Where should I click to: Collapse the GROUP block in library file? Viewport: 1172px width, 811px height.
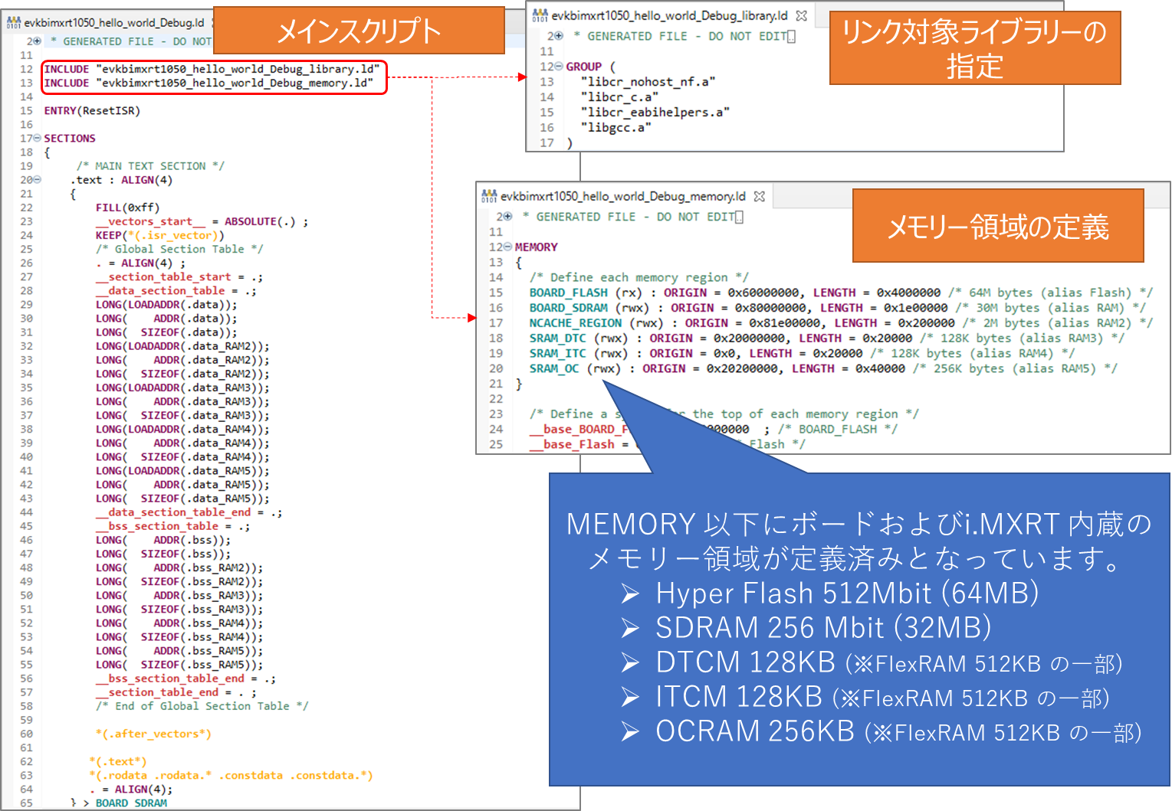tap(558, 67)
